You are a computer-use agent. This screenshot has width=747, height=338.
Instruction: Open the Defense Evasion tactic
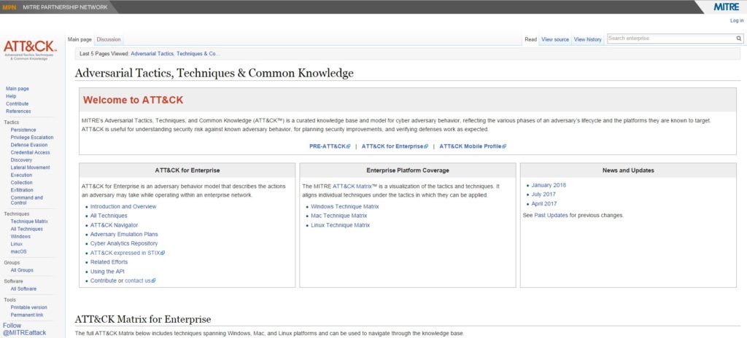coord(29,145)
